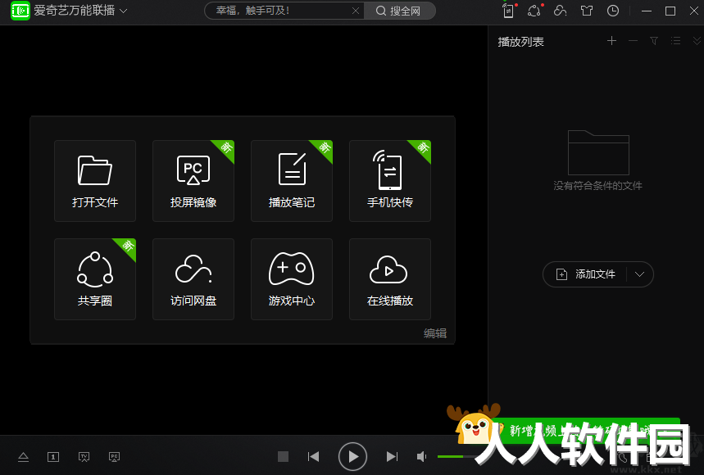Clear the search box with X
The height and width of the screenshot is (475, 704).
[356, 11]
